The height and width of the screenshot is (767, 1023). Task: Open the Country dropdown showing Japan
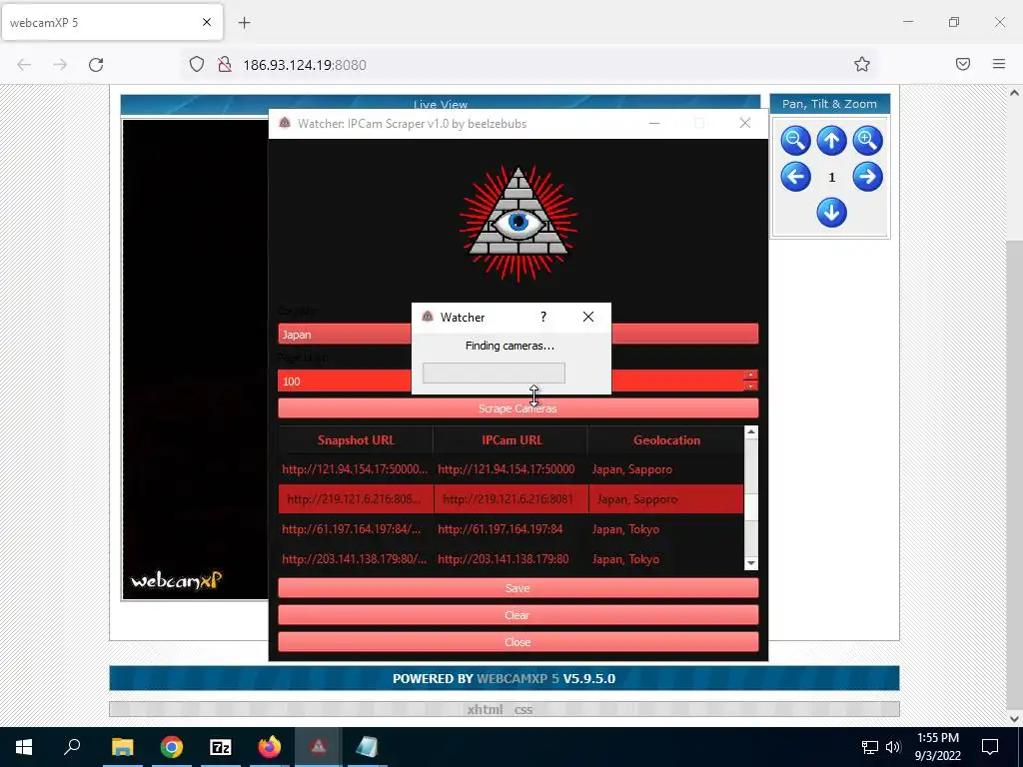518,334
